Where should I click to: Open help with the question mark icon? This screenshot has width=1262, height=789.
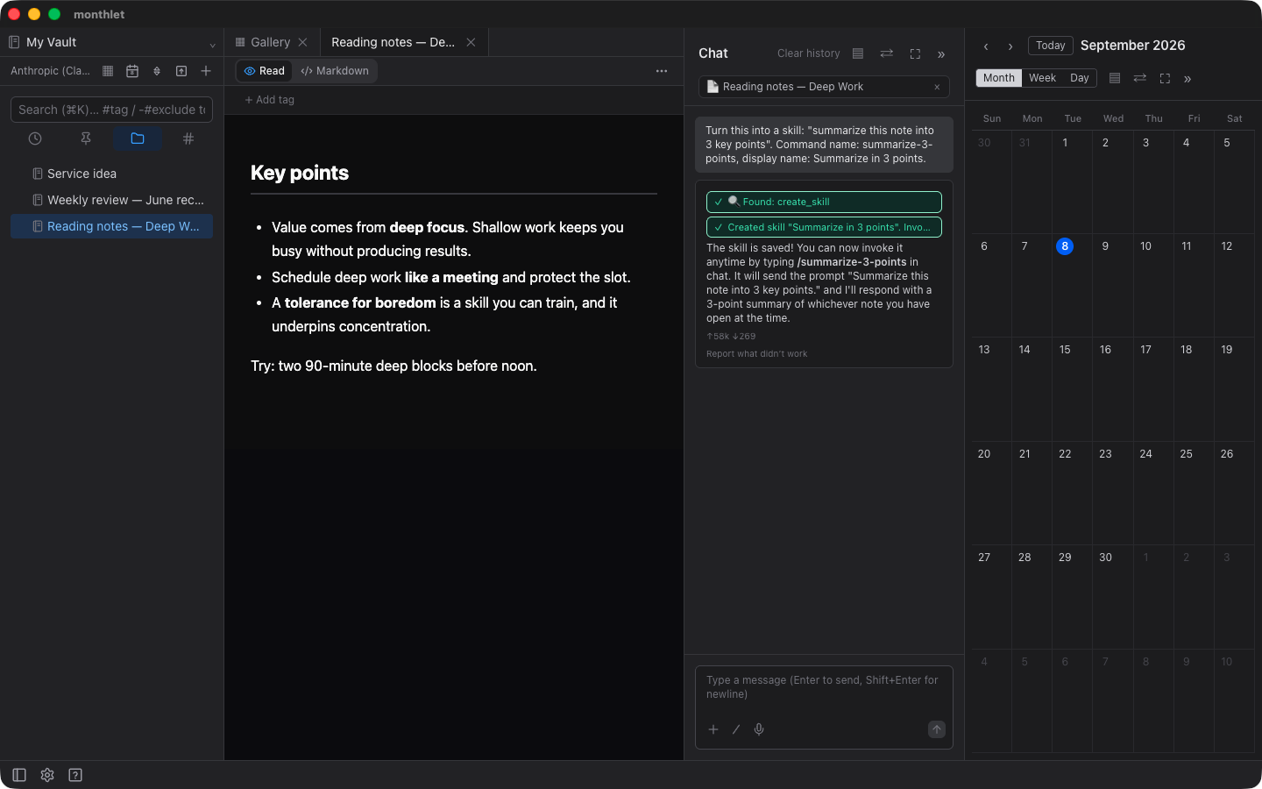(x=75, y=775)
